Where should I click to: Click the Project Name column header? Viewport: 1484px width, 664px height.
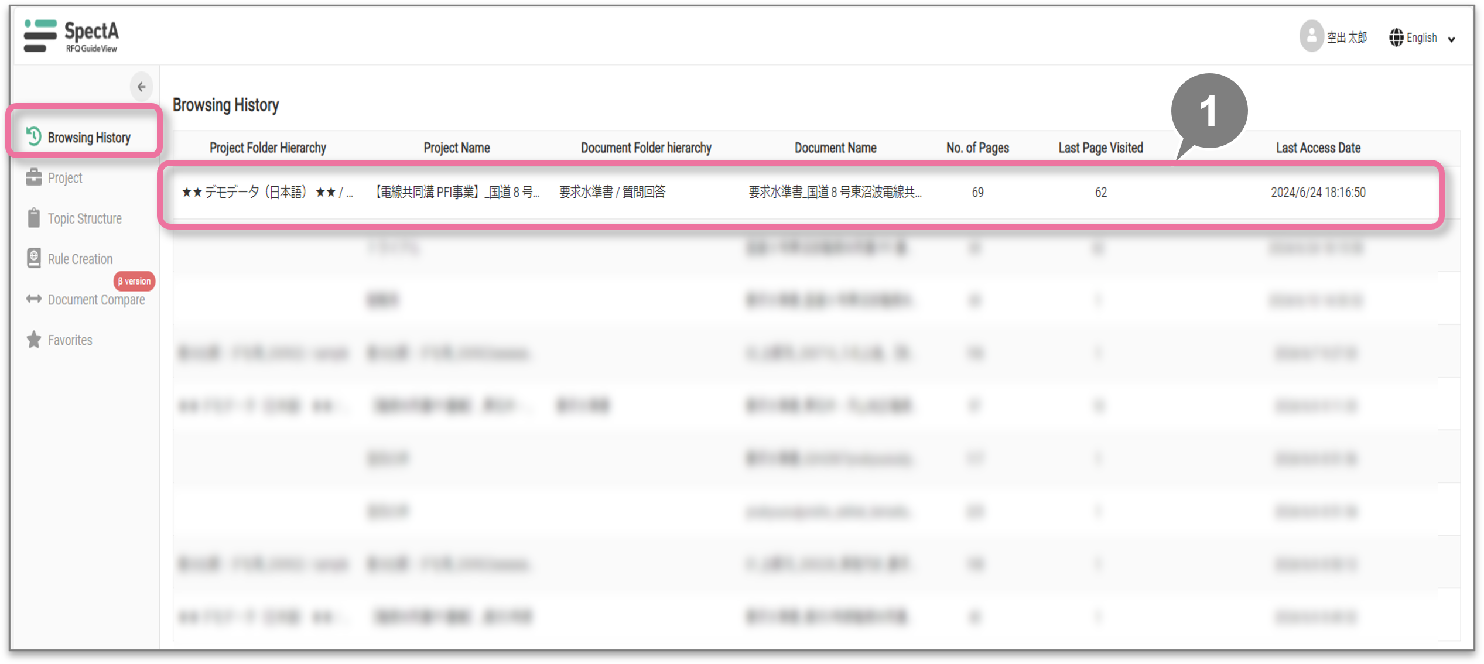(x=456, y=148)
